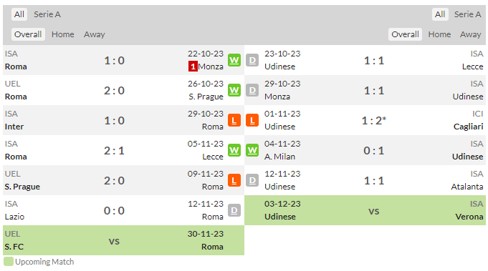
Task: Click the D badge for Udinese vs Atalanta
Action: [252, 180]
